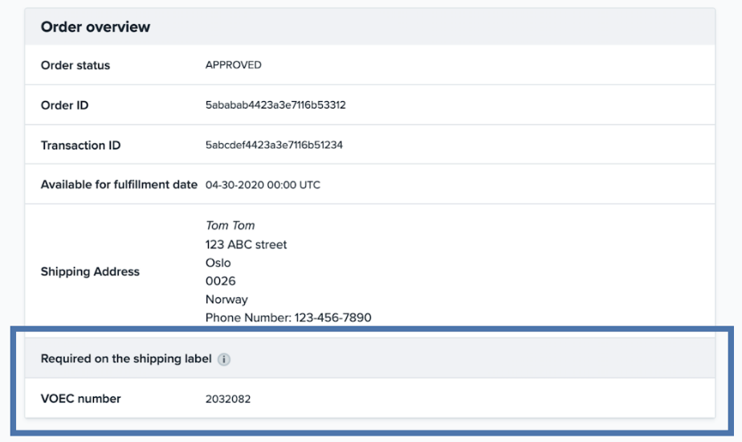Click the APPROVED status value

pyautogui.click(x=234, y=65)
